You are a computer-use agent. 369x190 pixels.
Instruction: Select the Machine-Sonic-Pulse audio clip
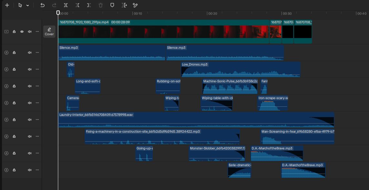pyautogui.click(x=230, y=86)
